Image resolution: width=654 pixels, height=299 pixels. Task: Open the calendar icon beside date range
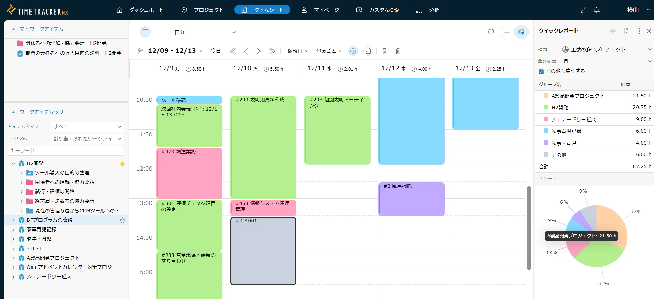tap(141, 51)
